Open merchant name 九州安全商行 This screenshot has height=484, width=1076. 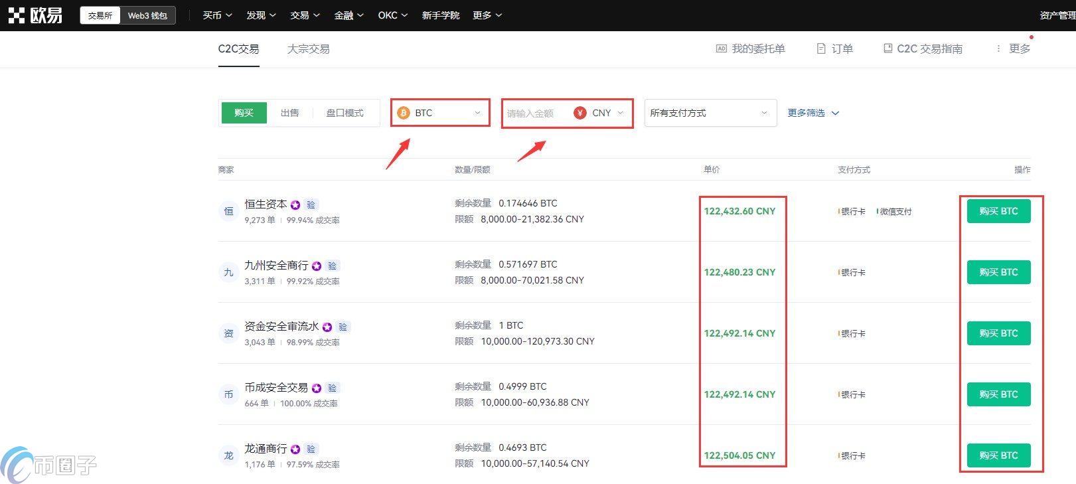pyautogui.click(x=276, y=266)
